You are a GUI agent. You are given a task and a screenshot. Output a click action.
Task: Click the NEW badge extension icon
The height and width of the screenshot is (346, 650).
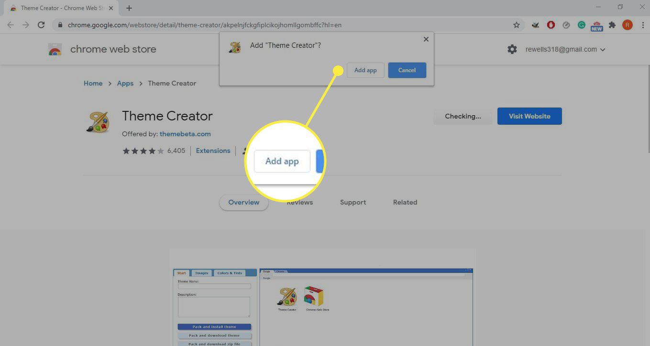[x=596, y=25]
